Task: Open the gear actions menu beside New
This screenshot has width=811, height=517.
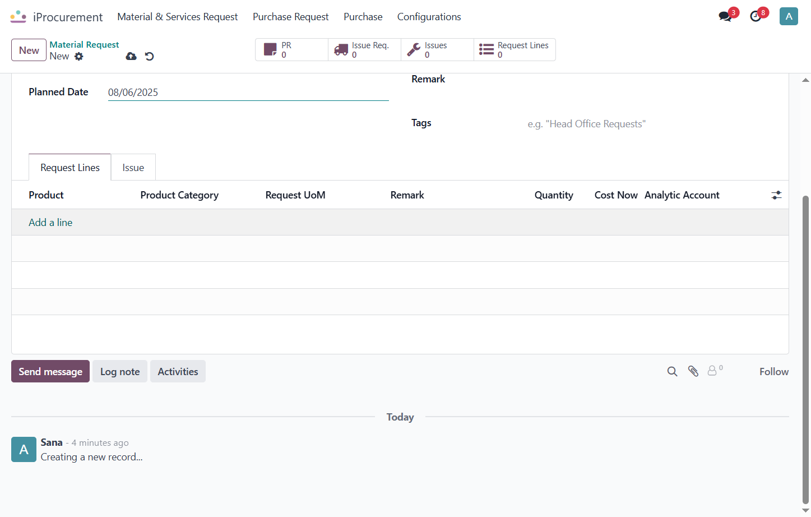Action: (79, 56)
